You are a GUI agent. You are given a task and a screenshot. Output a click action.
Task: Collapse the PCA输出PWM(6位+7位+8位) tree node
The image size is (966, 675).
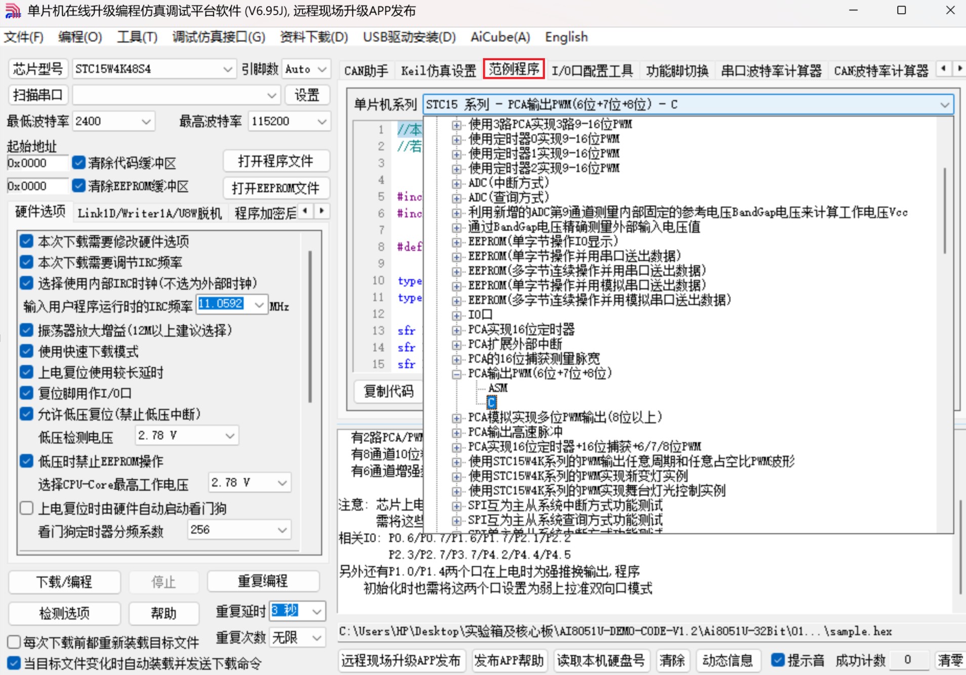pos(456,374)
